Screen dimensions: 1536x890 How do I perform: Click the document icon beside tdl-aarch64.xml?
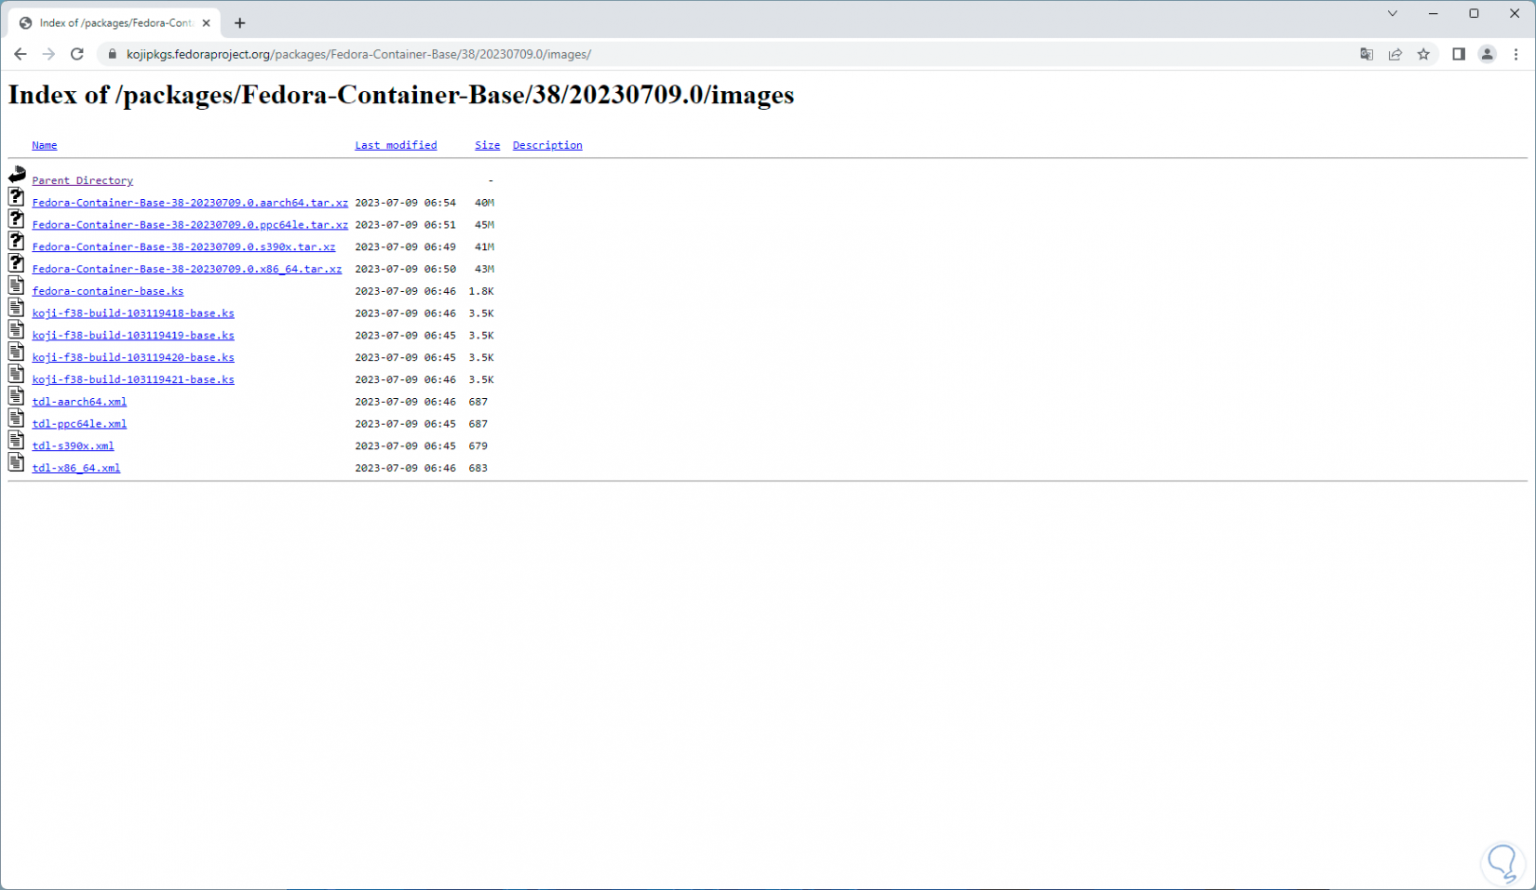point(17,396)
